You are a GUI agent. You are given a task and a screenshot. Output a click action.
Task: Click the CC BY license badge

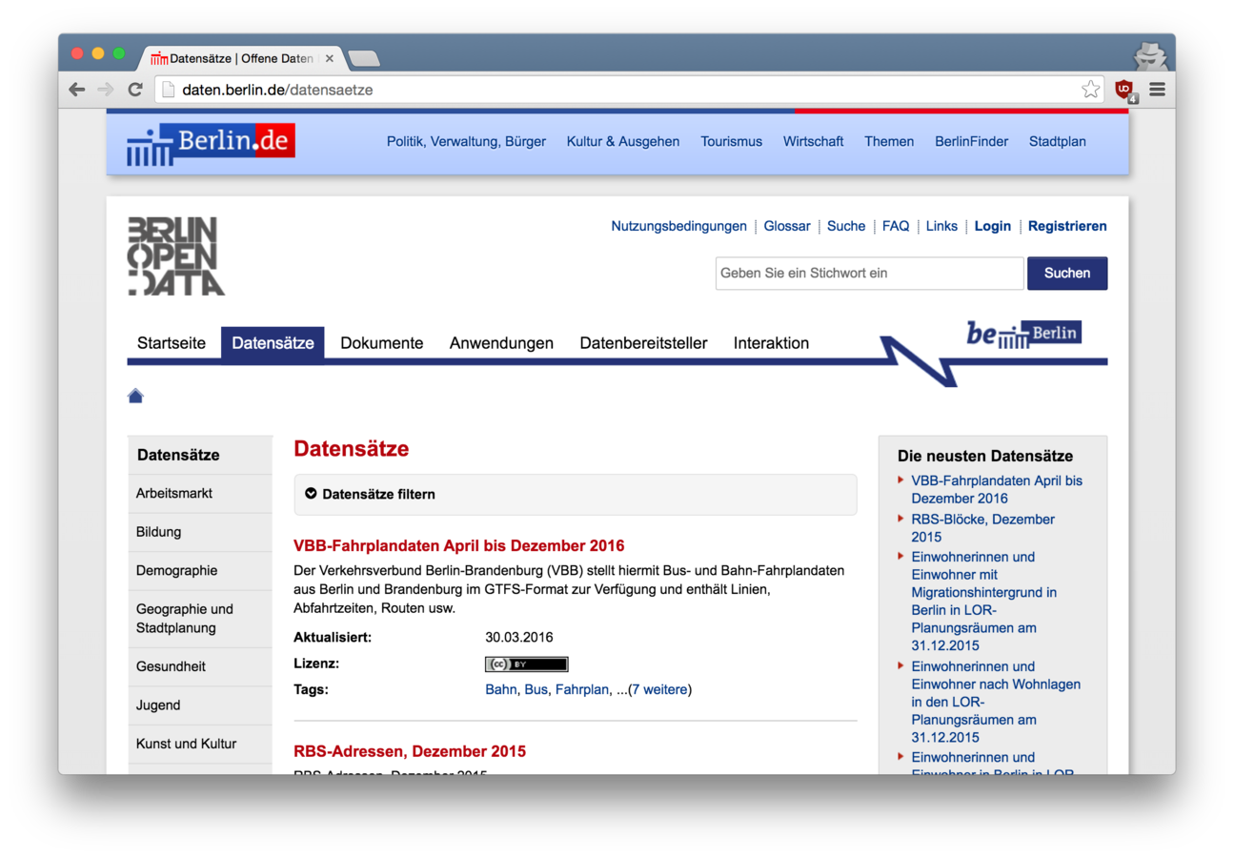tap(526, 664)
